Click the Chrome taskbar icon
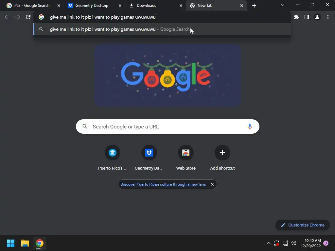Screen dimensions: 335x251 click(x=40, y=243)
